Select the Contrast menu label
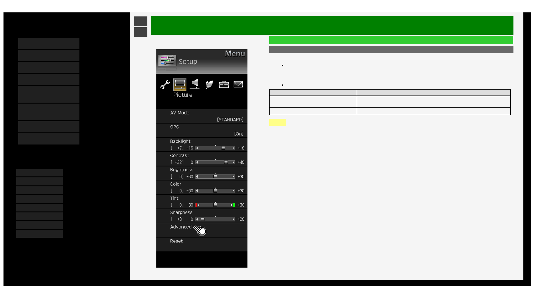Screen dimensions: 533x289 pyautogui.click(x=180, y=156)
